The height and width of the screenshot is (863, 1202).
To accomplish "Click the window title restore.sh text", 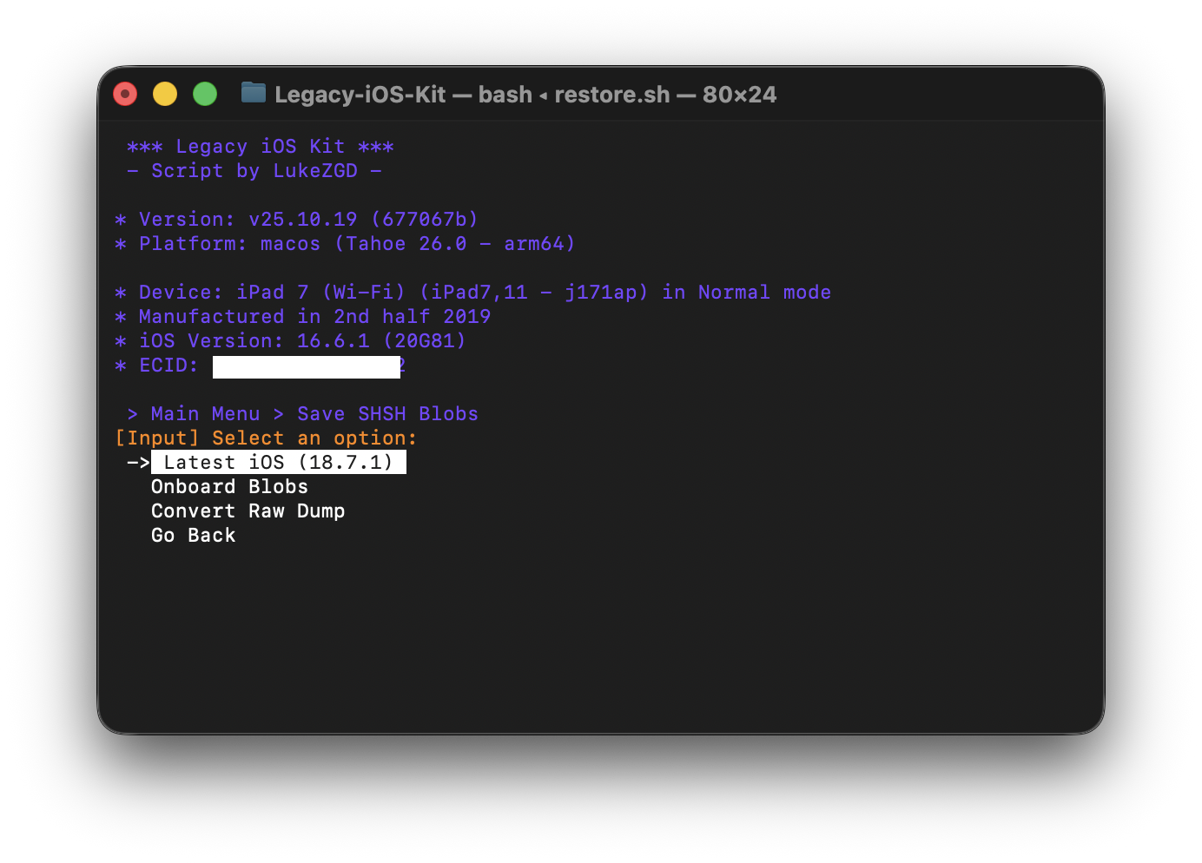I will tap(611, 95).
